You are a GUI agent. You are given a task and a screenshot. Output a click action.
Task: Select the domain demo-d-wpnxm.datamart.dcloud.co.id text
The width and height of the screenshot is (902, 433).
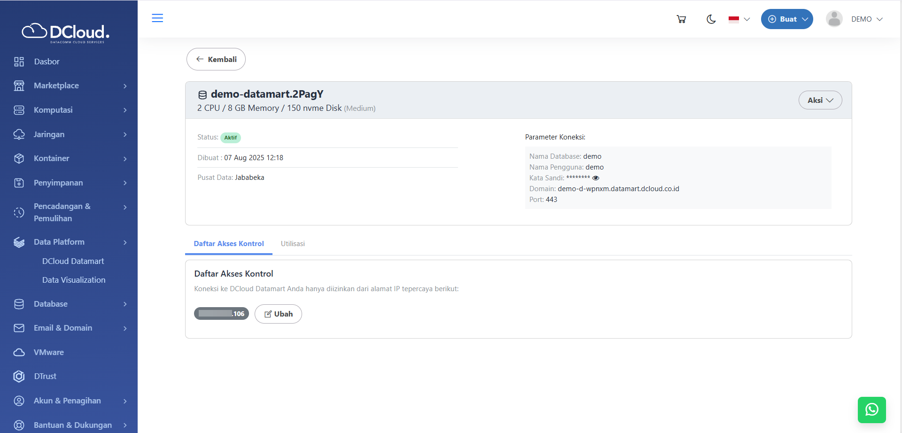tap(618, 189)
